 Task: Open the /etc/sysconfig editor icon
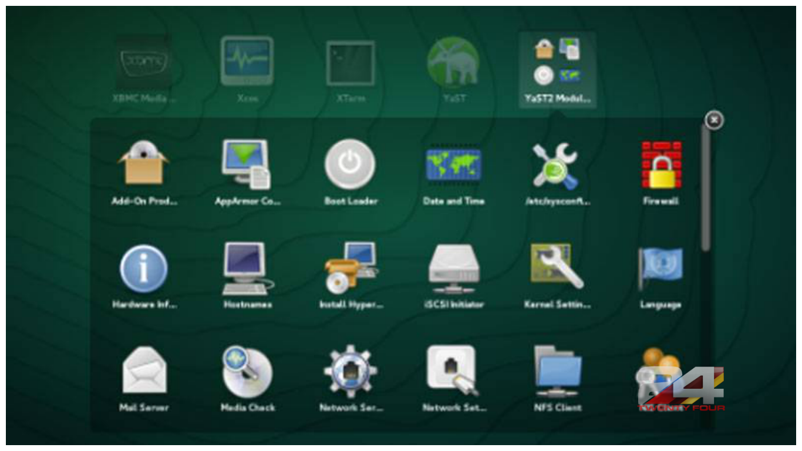556,166
